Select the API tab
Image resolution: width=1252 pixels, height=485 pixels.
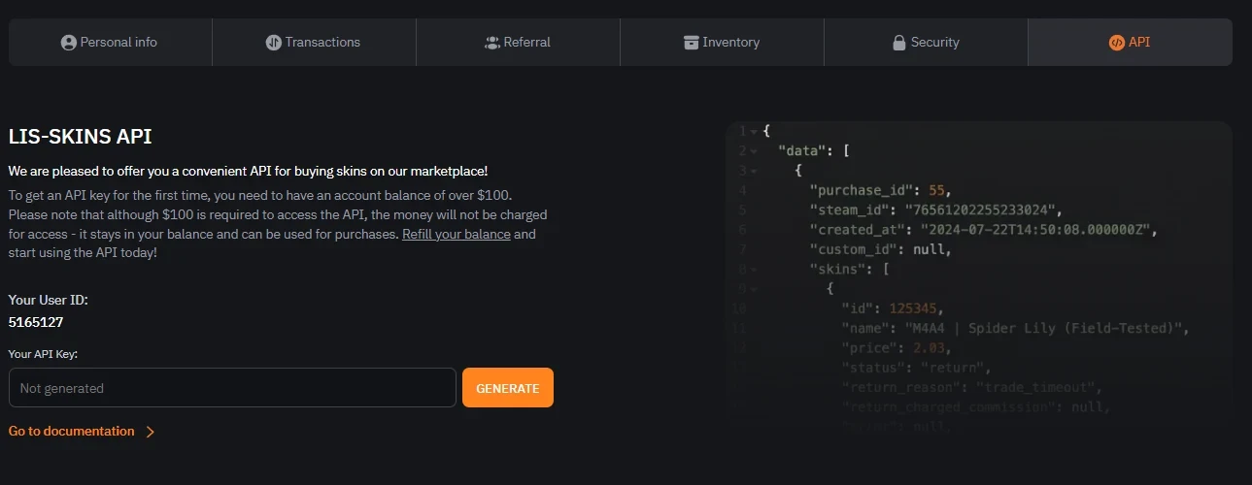coord(1130,43)
